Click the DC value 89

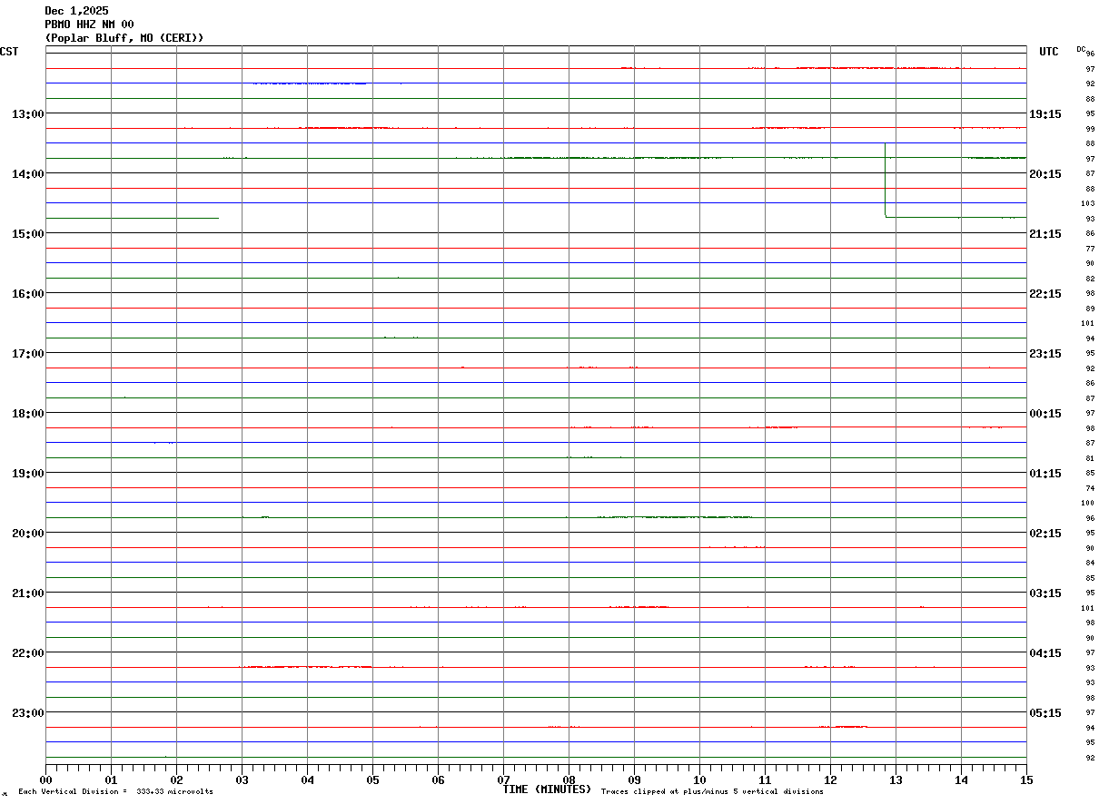[1090, 308]
